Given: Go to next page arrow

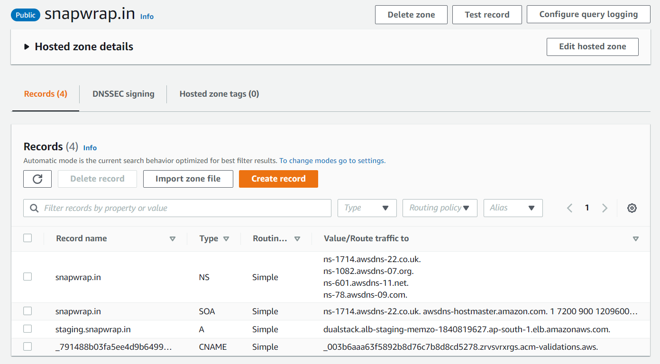Looking at the screenshot, I should (x=605, y=208).
